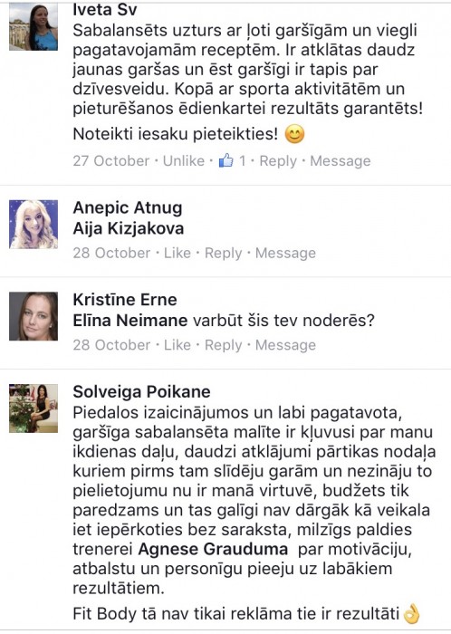451x634 pixels.
Task: Reply to Iveta Sv's comment
Action: pyautogui.click(x=278, y=161)
